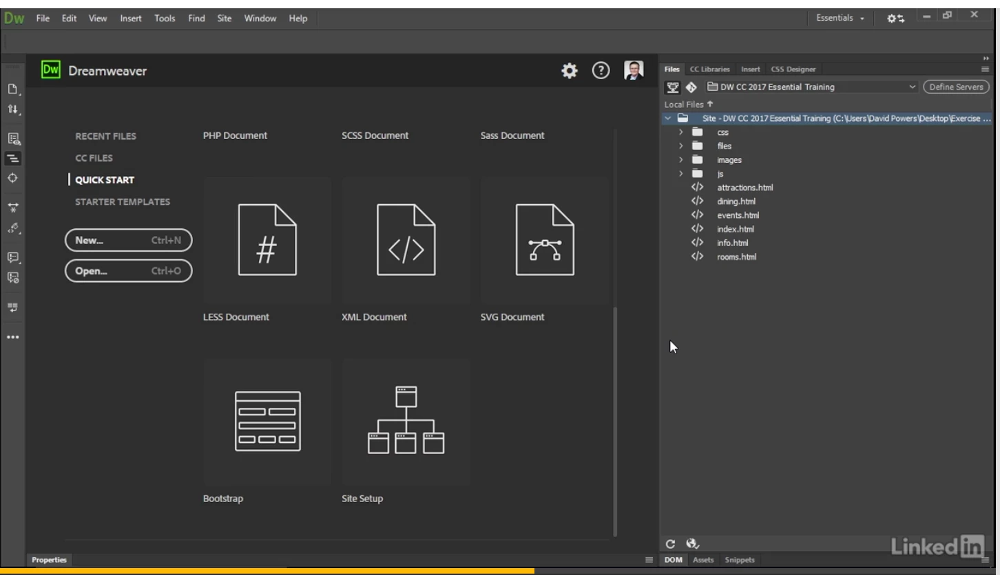Refresh the Files panel
The width and height of the screenshot is (1000, 575).
pyautogui.click(x=670, y=545)
